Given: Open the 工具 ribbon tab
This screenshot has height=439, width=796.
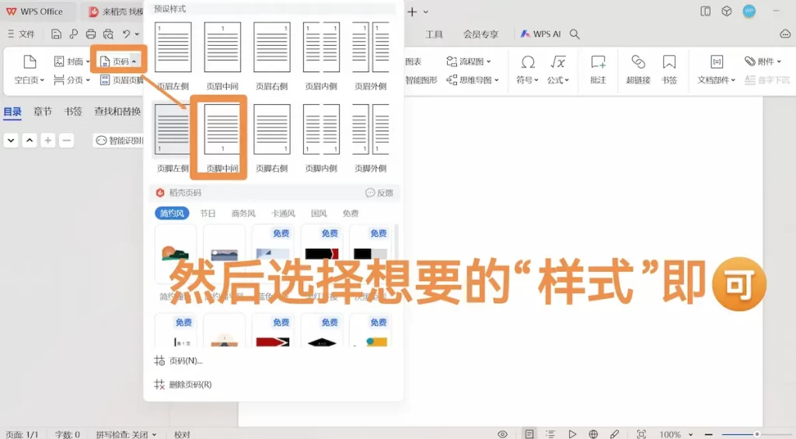Looking at the screenshot, I should (x=434, y=34).
